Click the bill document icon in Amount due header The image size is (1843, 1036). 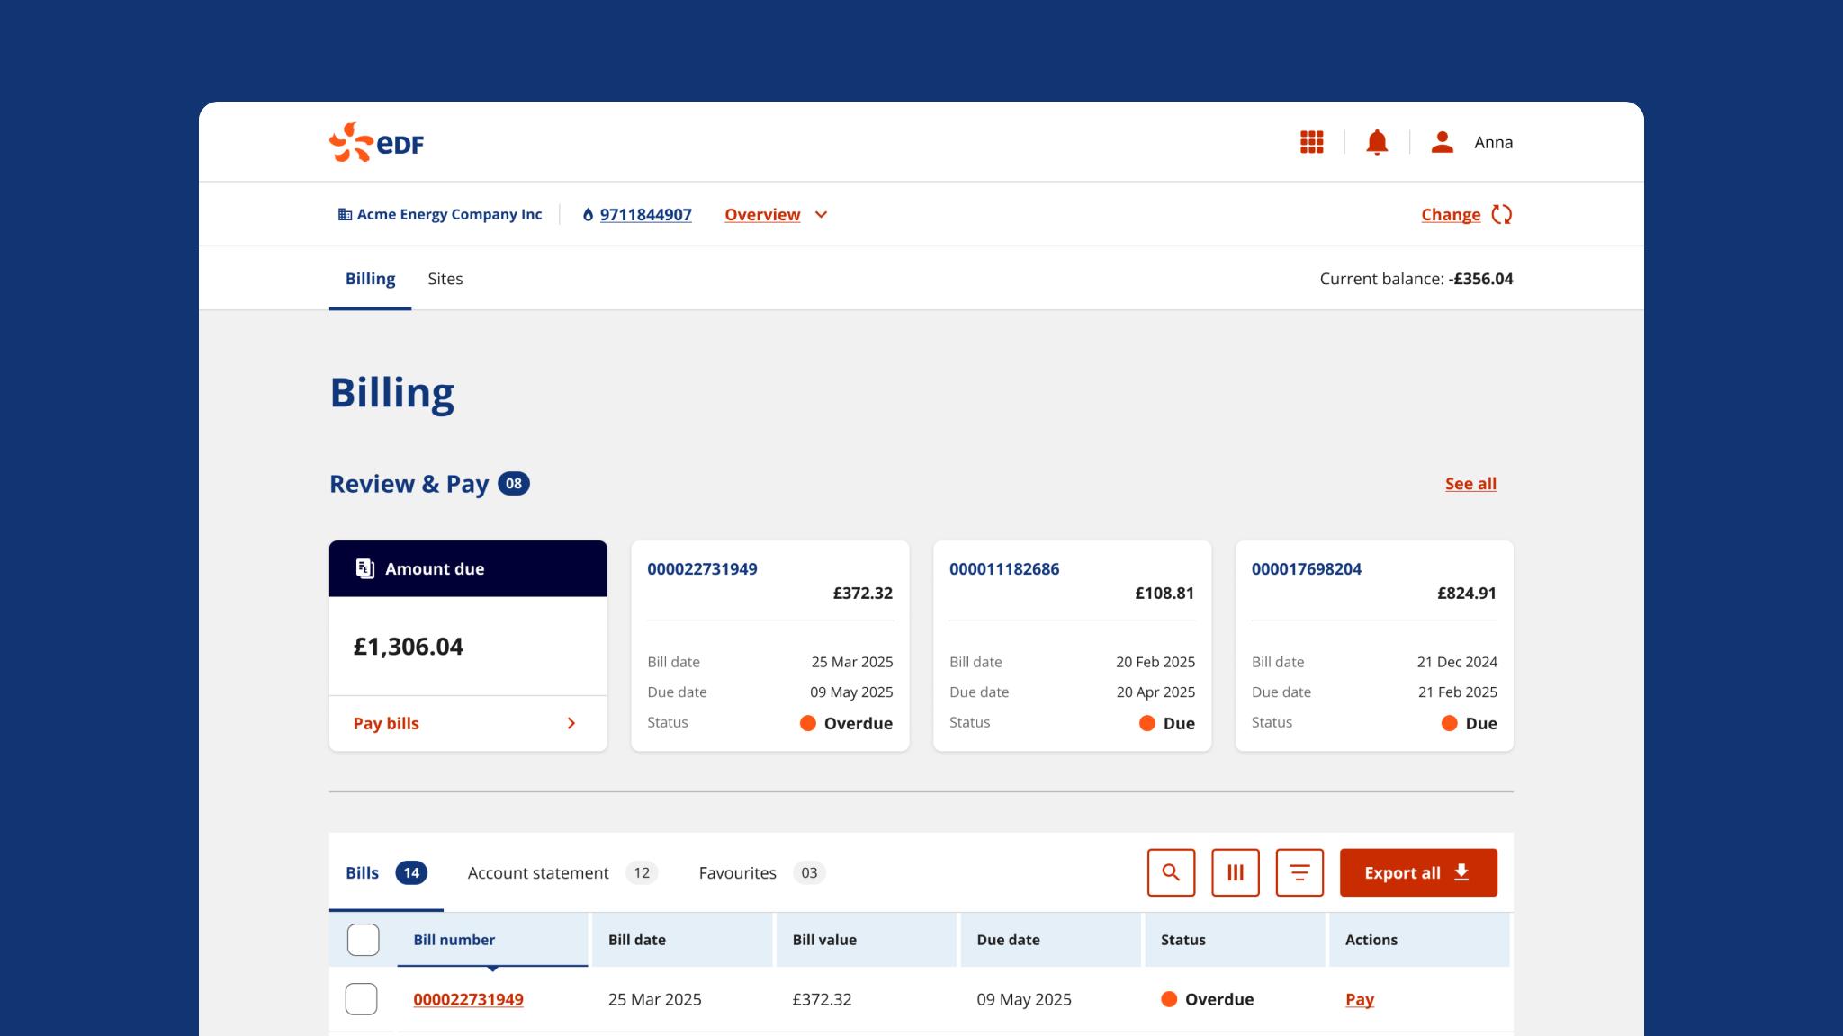(x=364, y=568)
